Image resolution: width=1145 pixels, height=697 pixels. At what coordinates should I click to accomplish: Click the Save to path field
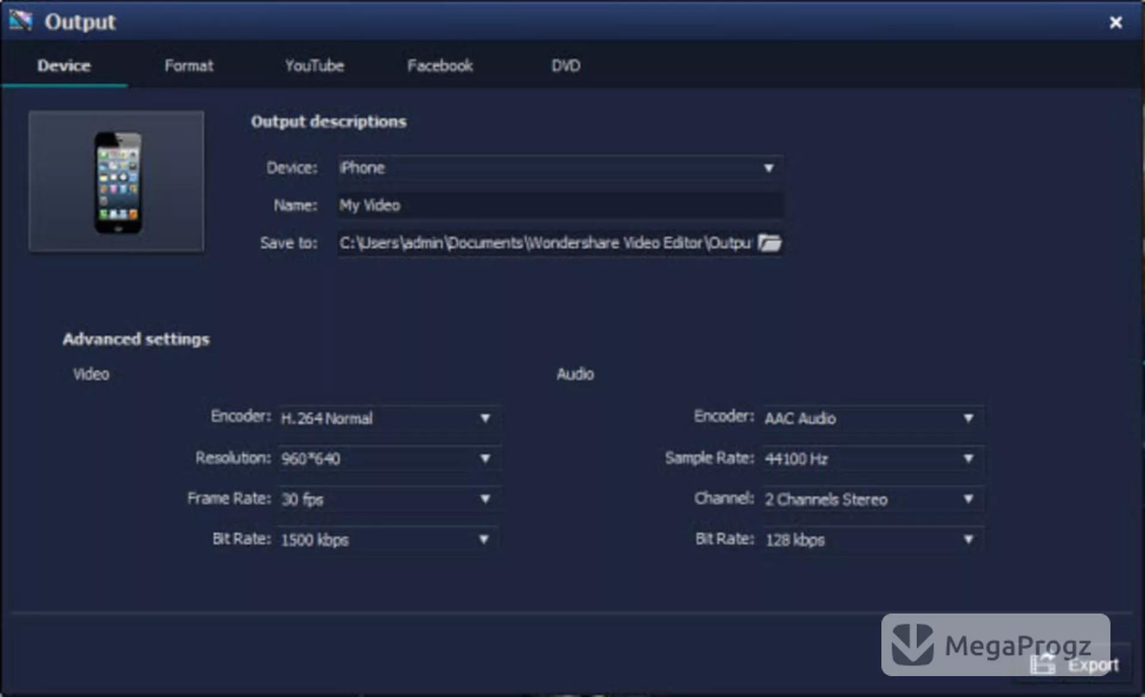pos(546,243)
